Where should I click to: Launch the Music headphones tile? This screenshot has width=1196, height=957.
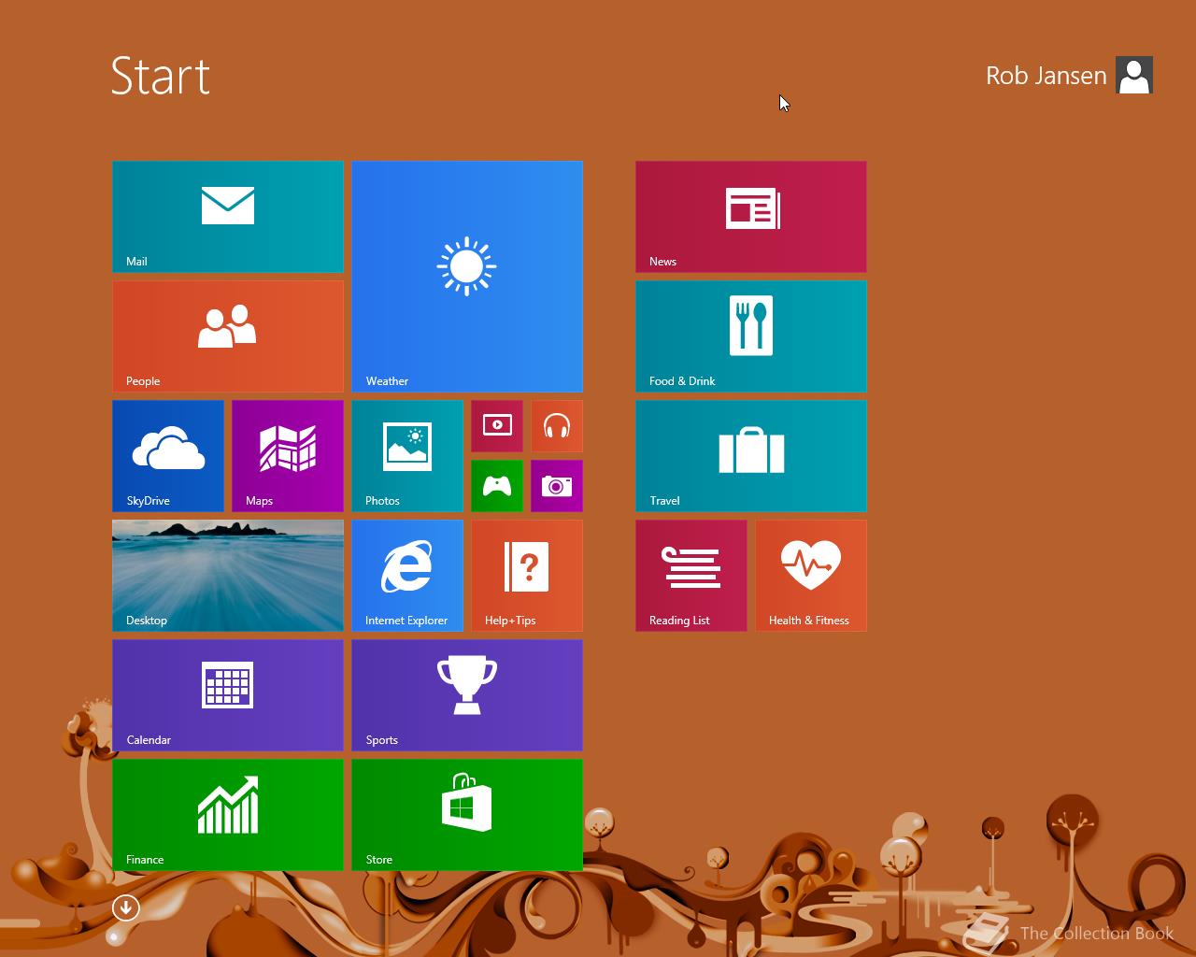click(x=557, y=426)
